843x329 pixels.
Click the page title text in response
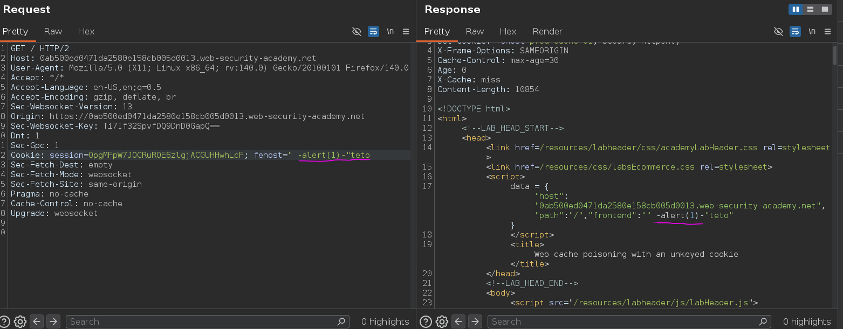point(636,254)
